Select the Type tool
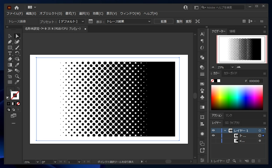Image resolution: width=272 pixels, height=168 pixels. [x=10, y=53]
